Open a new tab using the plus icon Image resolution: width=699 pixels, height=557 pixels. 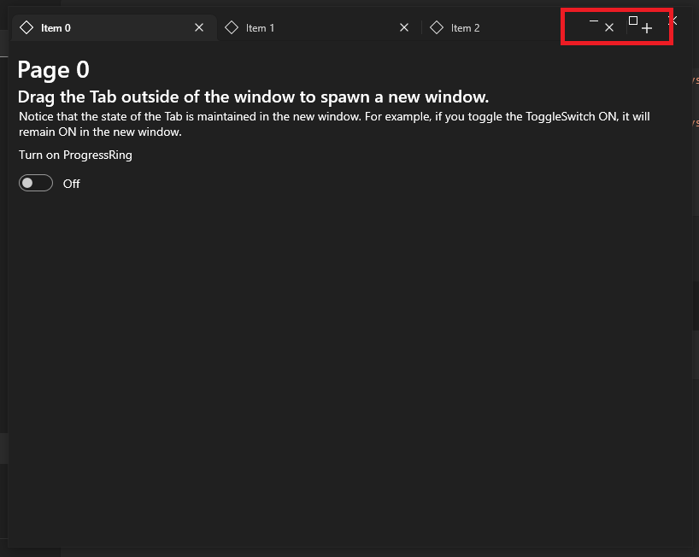(647, 27)
